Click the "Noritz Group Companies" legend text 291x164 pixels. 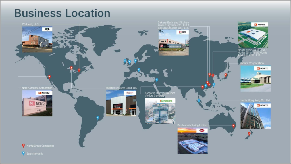[x=40, y=146]
